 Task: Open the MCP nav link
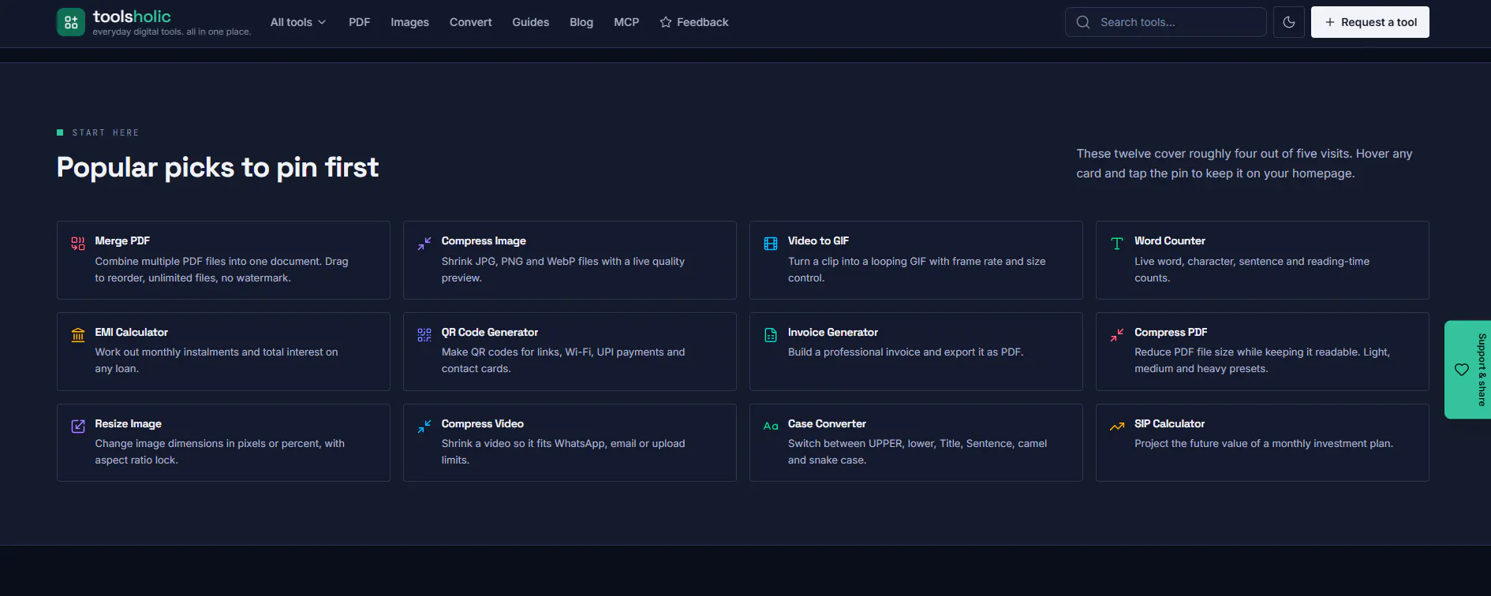(x=626, y=22)
